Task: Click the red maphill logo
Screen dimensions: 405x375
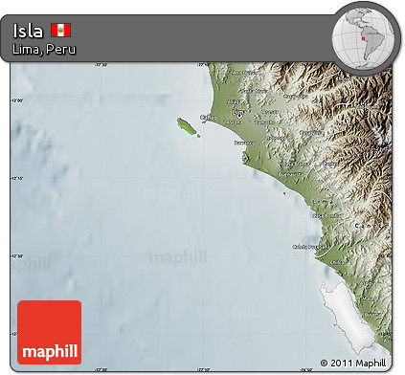Action: click(x=50, y=332)
